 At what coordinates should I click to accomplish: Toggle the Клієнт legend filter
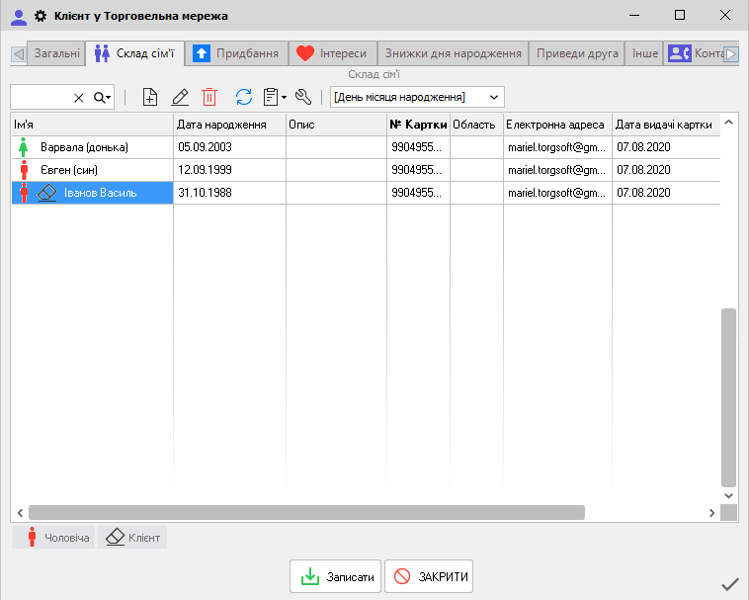click(133, 538)
